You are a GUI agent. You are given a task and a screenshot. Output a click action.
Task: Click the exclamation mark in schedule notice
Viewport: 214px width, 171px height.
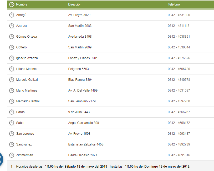tap(12, 167)
